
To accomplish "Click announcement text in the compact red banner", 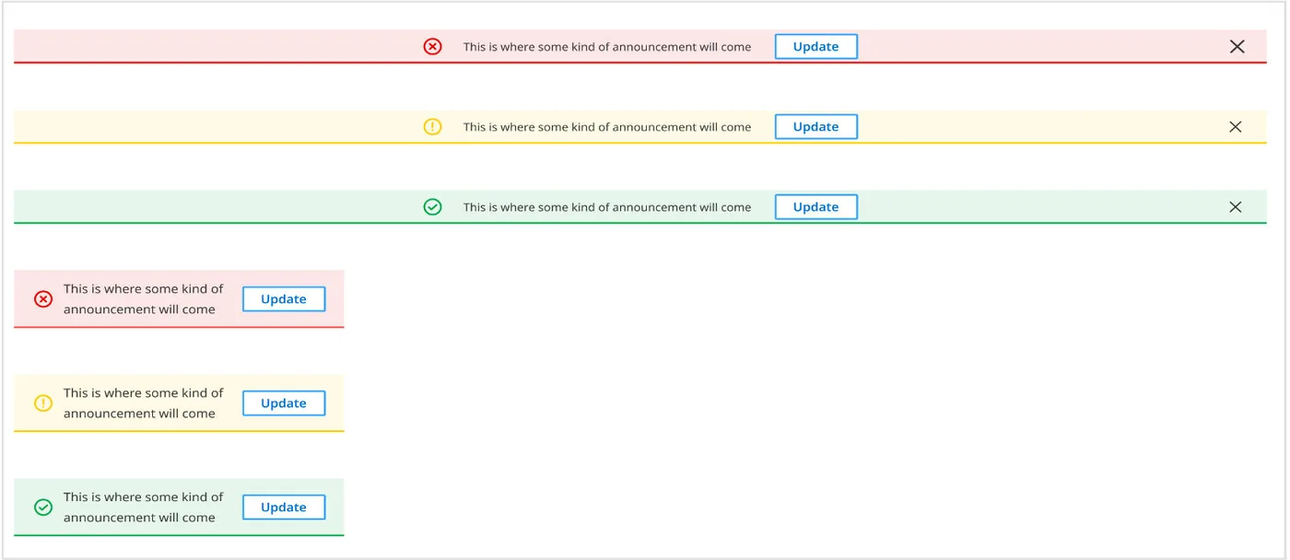I will 143,298.
